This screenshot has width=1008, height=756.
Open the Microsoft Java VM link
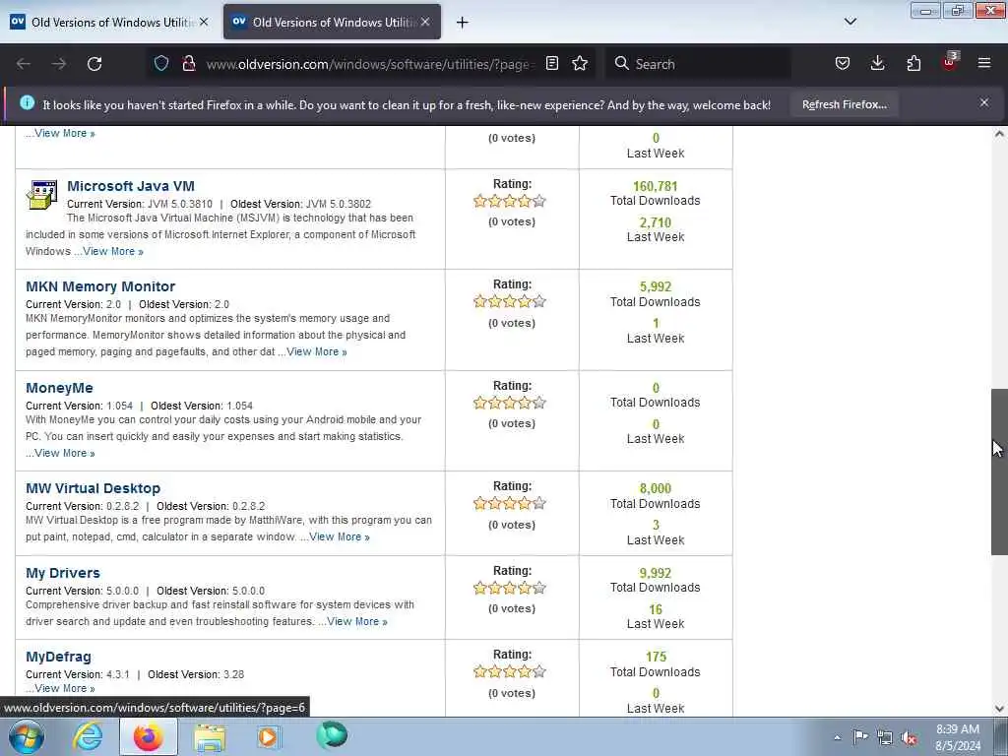tap(131, 186)
